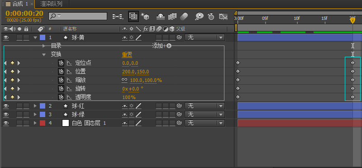The width and height of the screenshot is (362, 168).
Task: Expand the 球-绿 layer properties
Action: click(35, 114)
